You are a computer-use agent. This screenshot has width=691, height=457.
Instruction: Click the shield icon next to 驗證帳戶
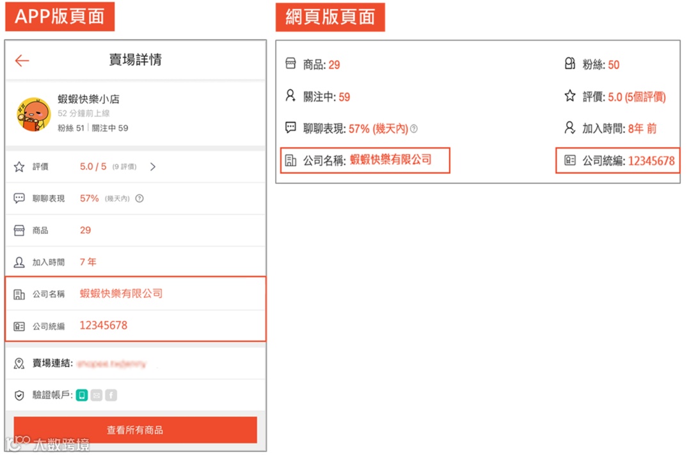pyautogui.click(x=20, y=394)
